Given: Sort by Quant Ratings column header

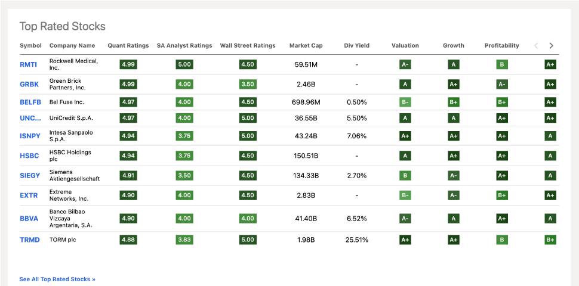Looking at the screenshot, I should pos(128,45).
